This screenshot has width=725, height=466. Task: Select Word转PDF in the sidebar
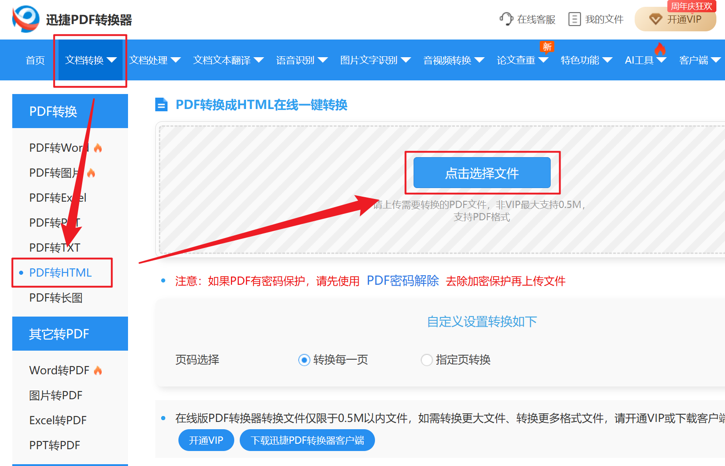59,371
